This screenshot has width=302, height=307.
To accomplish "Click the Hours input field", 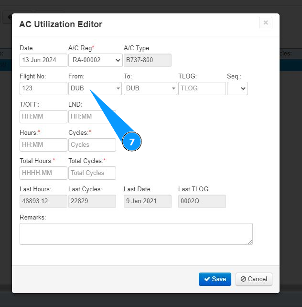I will [x=43, y=145].
